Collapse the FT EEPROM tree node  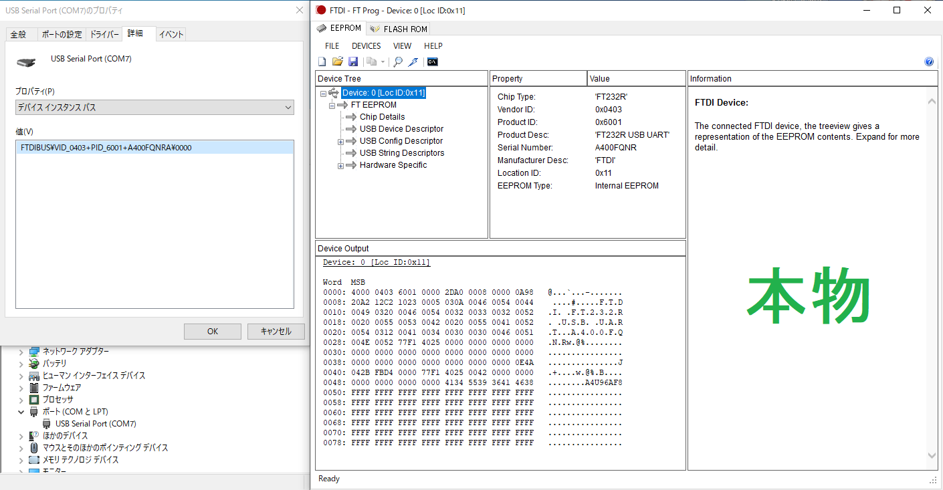point(332,106)
